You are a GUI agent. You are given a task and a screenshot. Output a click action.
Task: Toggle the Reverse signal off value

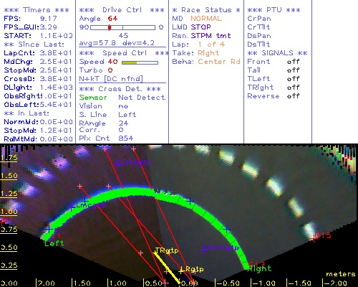click(294, 96)
